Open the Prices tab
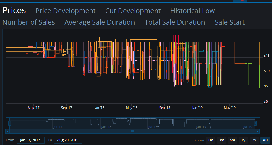Image resolution: width=272 pixels, height=145 pixels. point(14,11)
